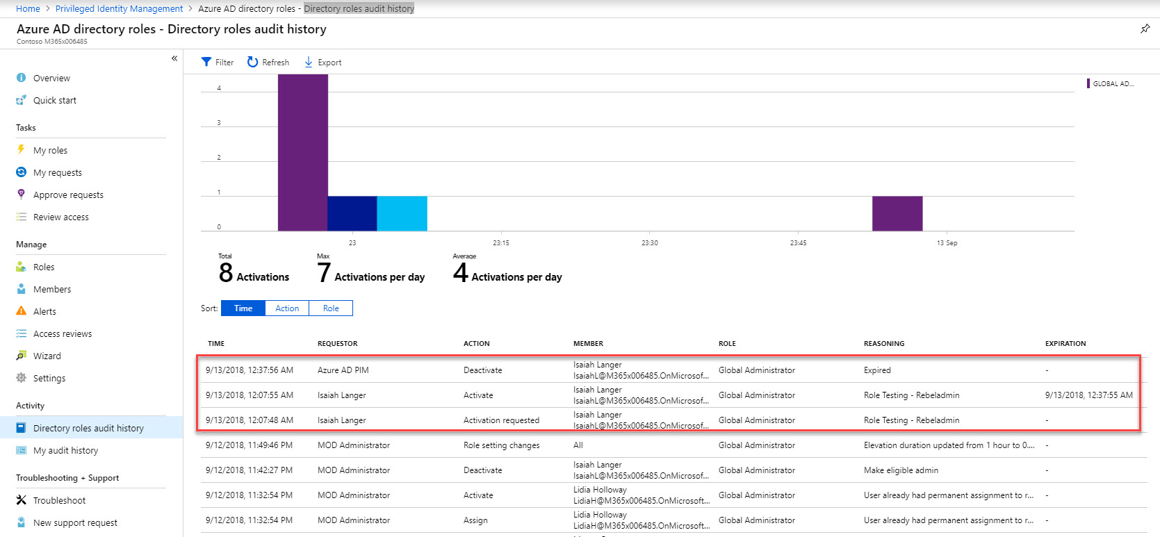Viewport: 1160px width, 537px height.
Task: Sort audit entries by Time
Action: point(243,308)
